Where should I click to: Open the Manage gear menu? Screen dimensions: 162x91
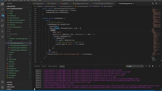coord(2,87)
